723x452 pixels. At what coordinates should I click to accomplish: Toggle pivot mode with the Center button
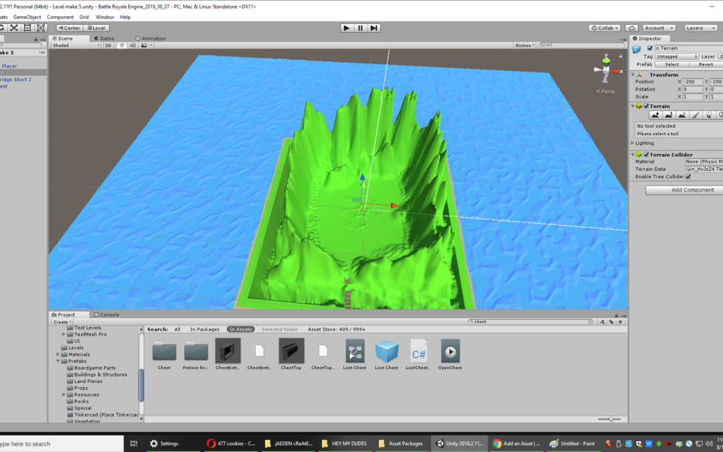click(x=69, y=28)
